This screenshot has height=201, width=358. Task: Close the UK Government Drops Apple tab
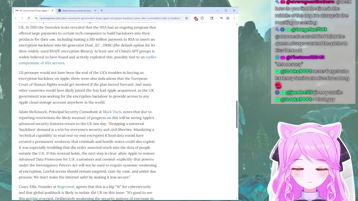[x=52, y=11]
